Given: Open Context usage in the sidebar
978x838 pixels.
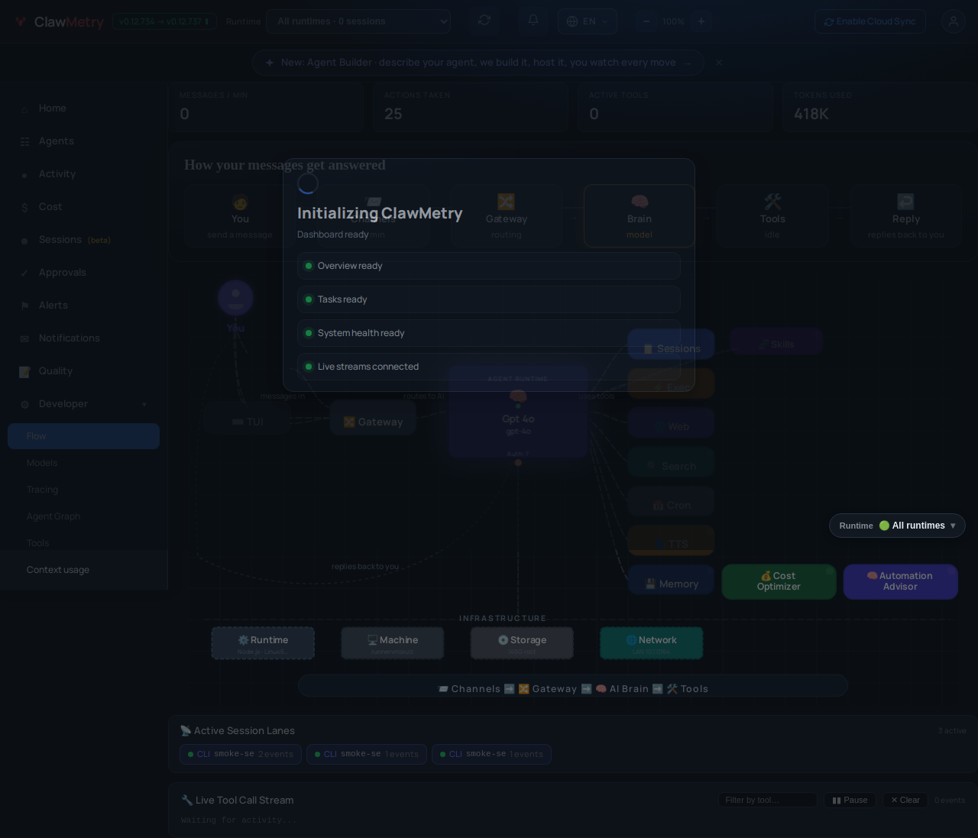Looking at the screenshot, I should (x=83, y=570).
